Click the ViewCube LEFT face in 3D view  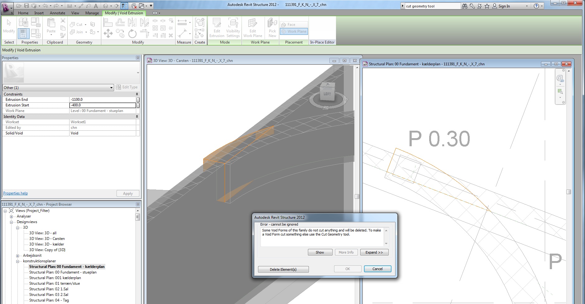tap(327, 94)
